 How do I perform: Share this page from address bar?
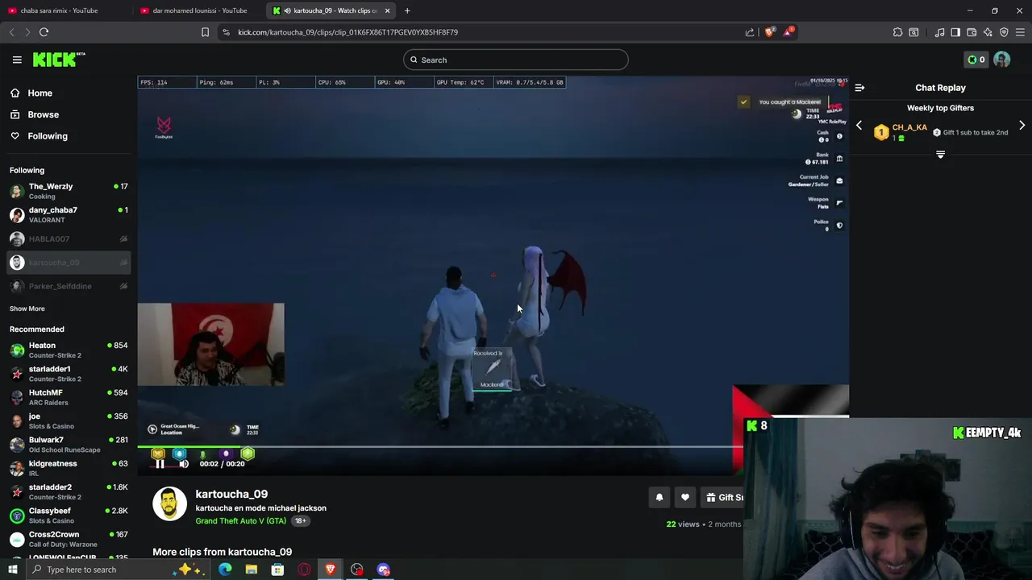point(750,32)
